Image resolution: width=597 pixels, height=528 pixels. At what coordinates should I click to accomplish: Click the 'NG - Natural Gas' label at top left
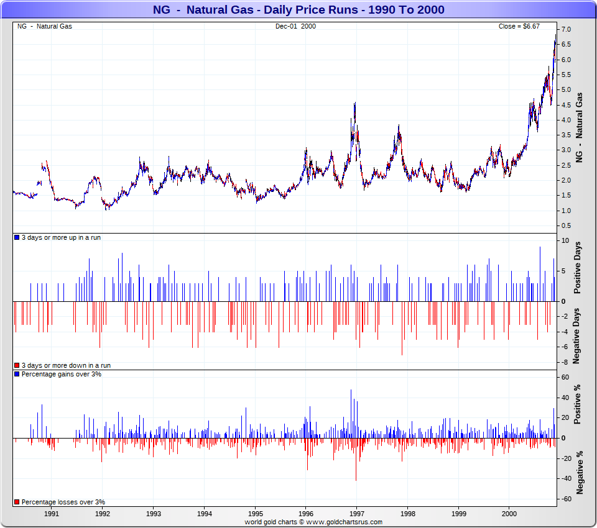45,26
